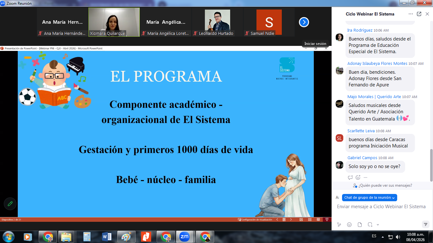Show next participants with the blue arrow
This screenshot has width=433, height=243.
pos(304,22)
